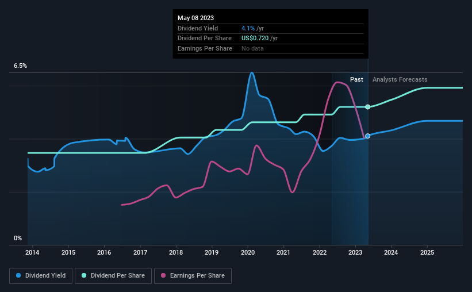Click the Dividend Per Share row label in the tooltip
472x292 pixels.
click(x=205, y=39)
